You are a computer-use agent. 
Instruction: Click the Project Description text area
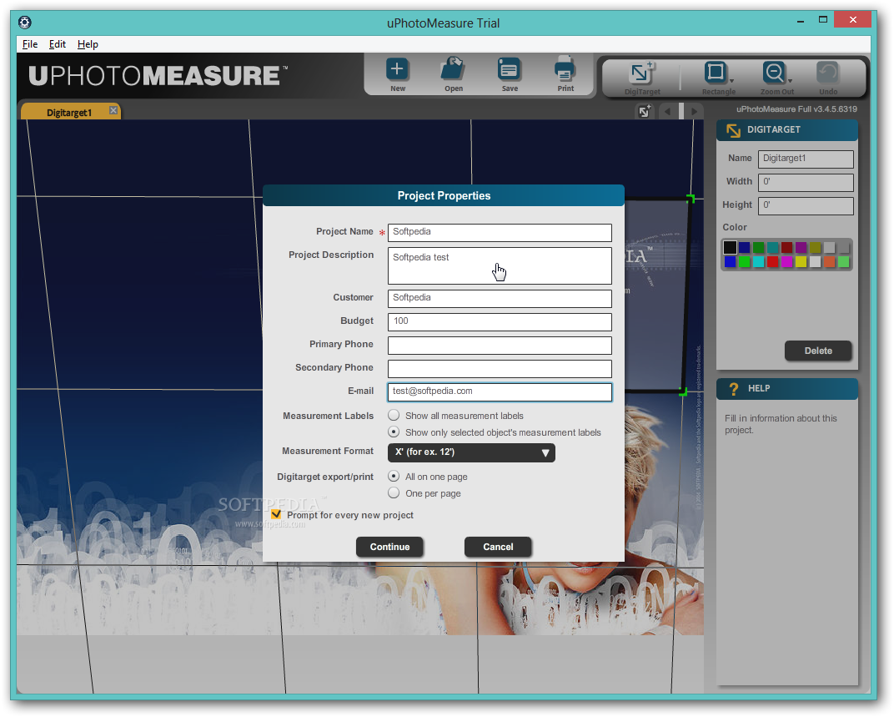[500, 265]
